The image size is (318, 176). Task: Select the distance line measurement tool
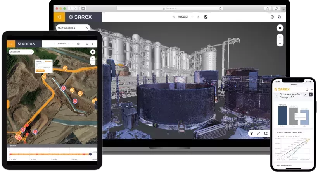point(259,133)
